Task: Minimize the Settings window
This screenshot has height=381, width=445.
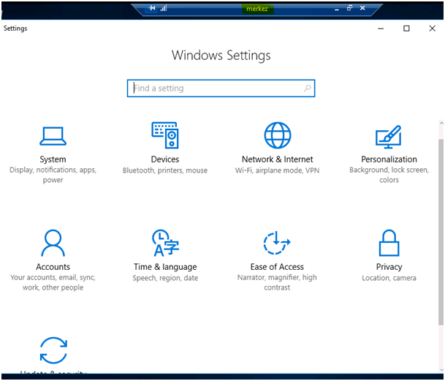Action: pyautogui.click(x=381, y=29)
